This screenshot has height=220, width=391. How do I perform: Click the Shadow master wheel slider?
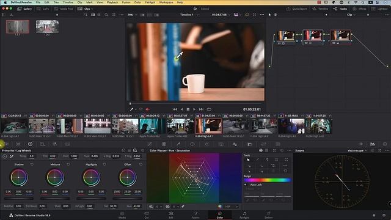pyautogui.click(x=19, y=199)
